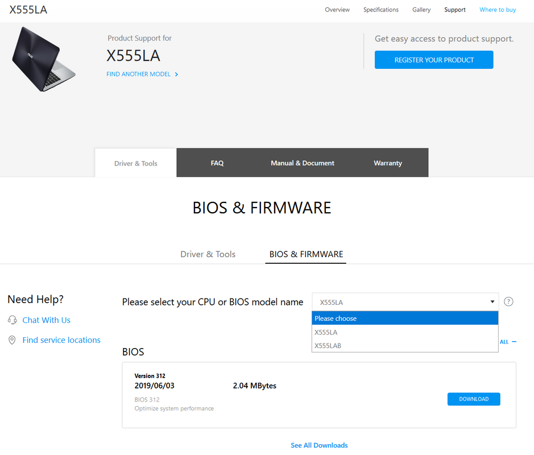This screenshot has height=455, width=534.
Task: Open the Manual & Document tab
Action: click(x=303, y=163)
